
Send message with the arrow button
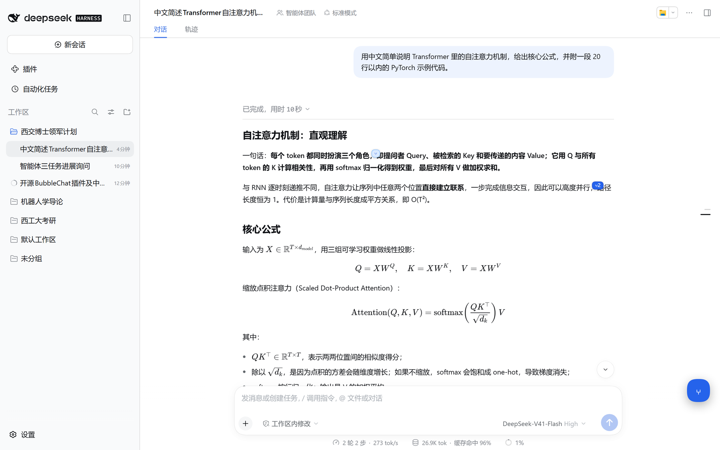pyautogui.click(x=609, y=422)
